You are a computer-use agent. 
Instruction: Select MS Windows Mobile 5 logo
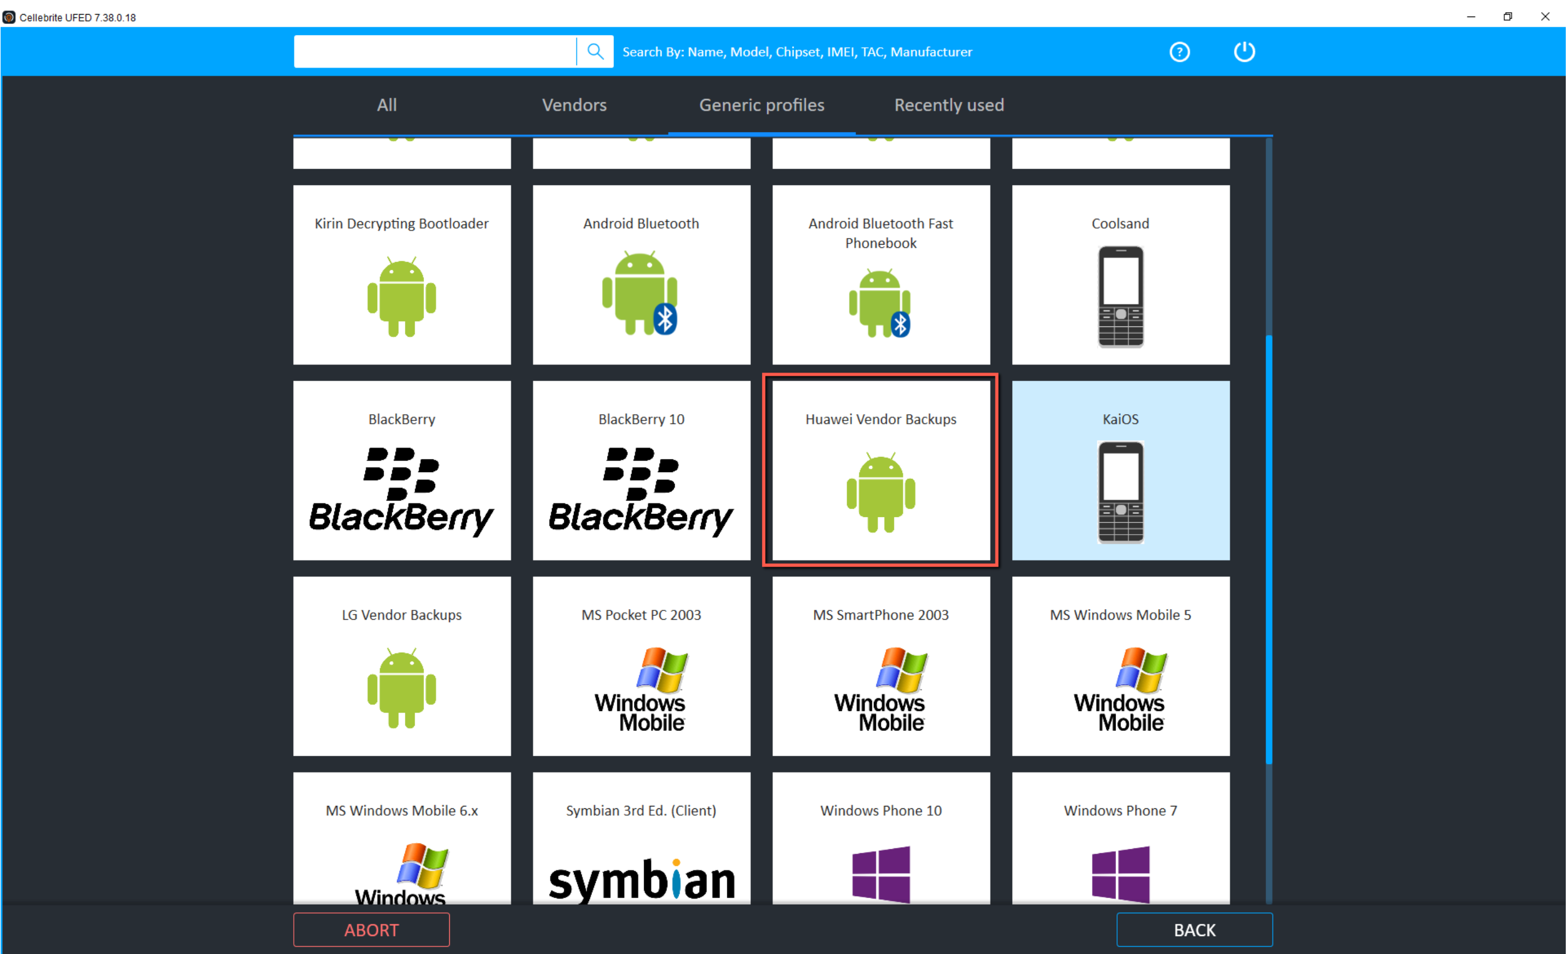coord(1120,690)
